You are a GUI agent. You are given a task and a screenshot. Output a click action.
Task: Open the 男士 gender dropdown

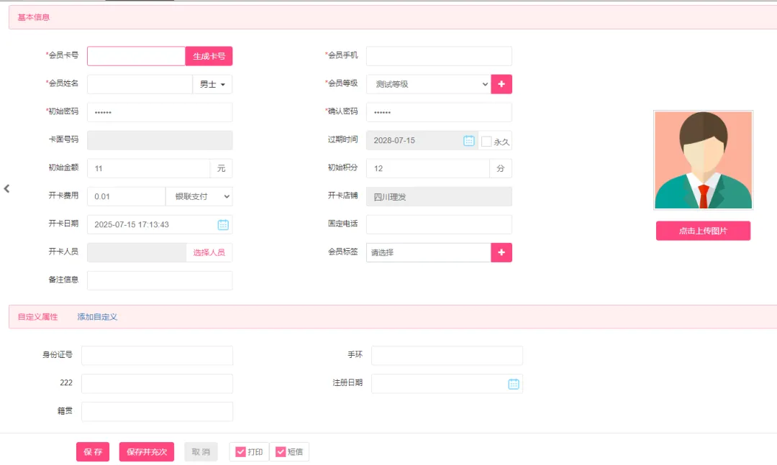[x=212, y=85]
